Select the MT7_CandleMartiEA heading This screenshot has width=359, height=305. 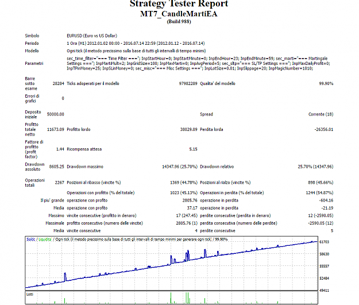(179, 14)
